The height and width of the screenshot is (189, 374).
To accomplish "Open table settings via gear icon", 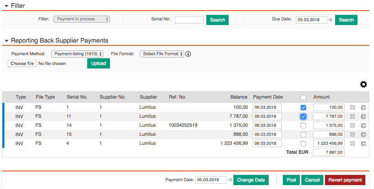I will click(363, 85).
